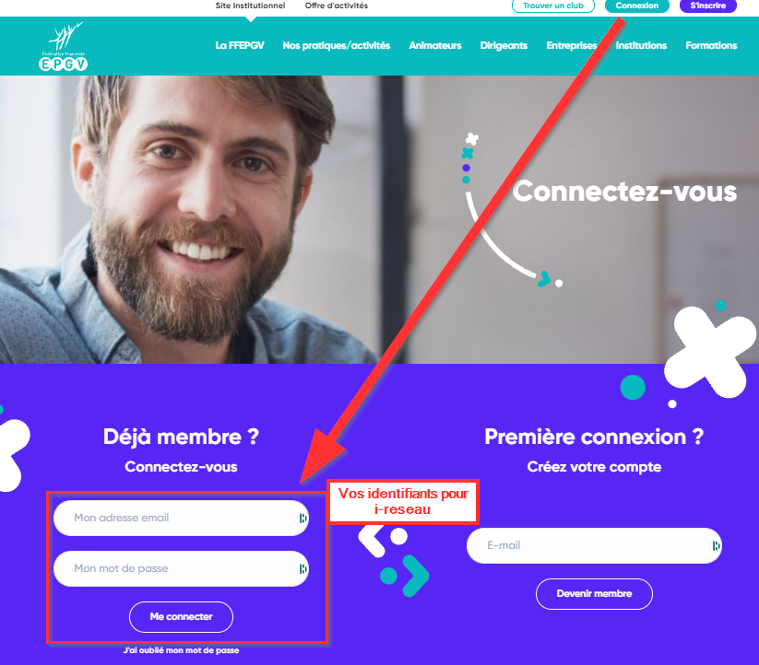Click the S'inscrire button

tap(707, 6)
